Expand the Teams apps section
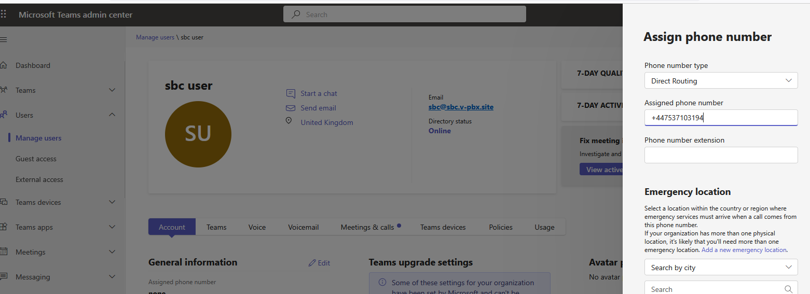This screenshot has height=294, width=810. click(112, 227)
